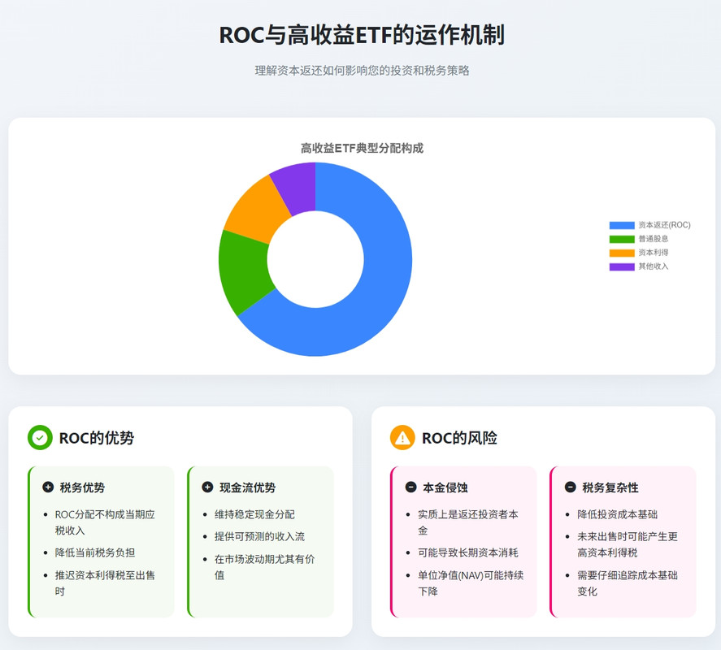Click the chart title 高收益ETF典型分配构成
721x650 pixels.
tap(362, 148)
